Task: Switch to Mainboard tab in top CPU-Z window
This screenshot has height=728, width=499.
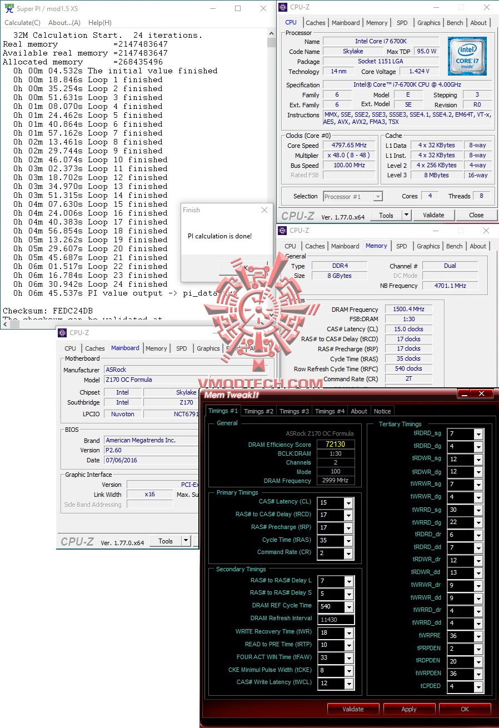Action: [346, 23]
